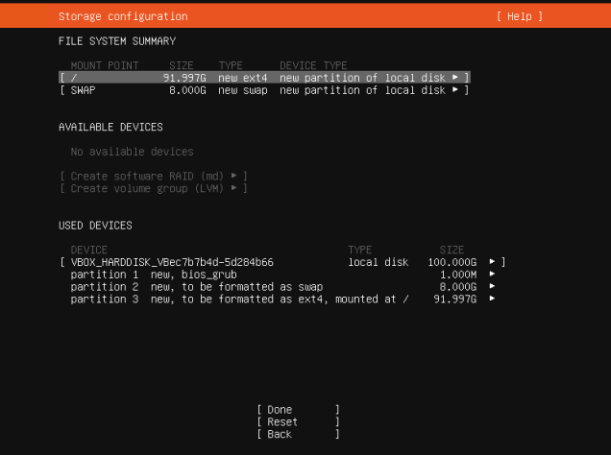Open the Help menu in header
Screen dimensions: 611x455
click(x=520, y=16)
